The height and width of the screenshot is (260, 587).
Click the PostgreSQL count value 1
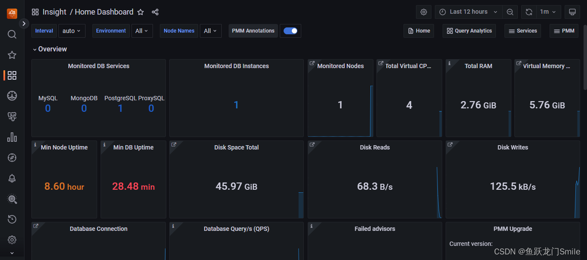[120, 108]
